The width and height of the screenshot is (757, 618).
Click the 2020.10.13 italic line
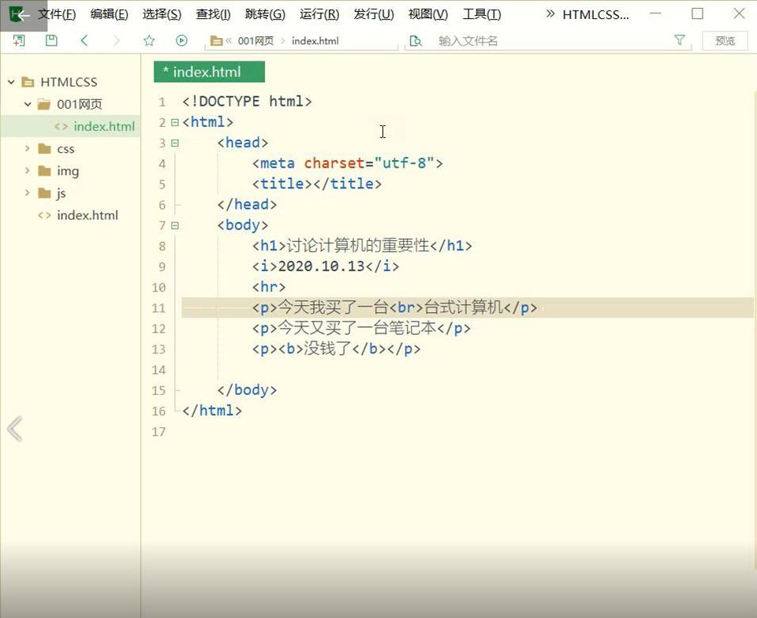tap(326, 266)
